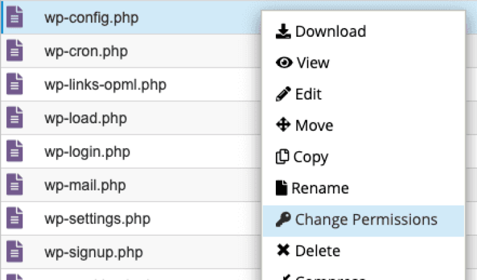Select the wp-settings.php file
Viewport: 477px width, 280px height.
(97, 219)
